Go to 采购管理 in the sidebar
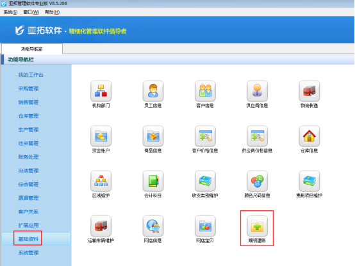The width and height of the screenshot is (355, 266). (x=28, y=88)
